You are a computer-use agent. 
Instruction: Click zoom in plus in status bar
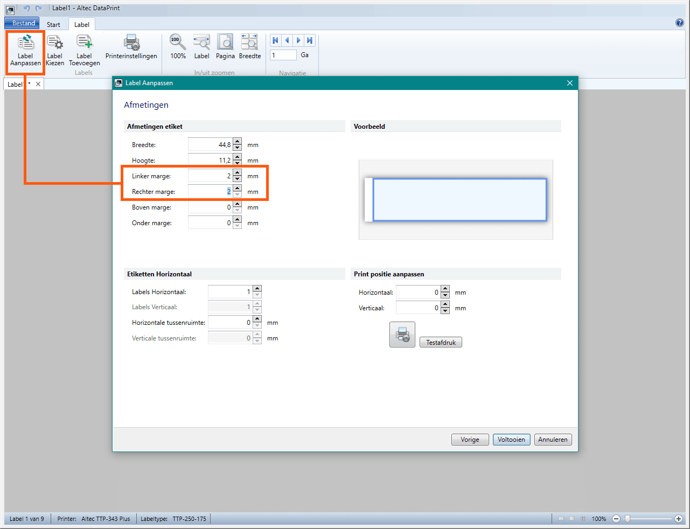(679, 519)
